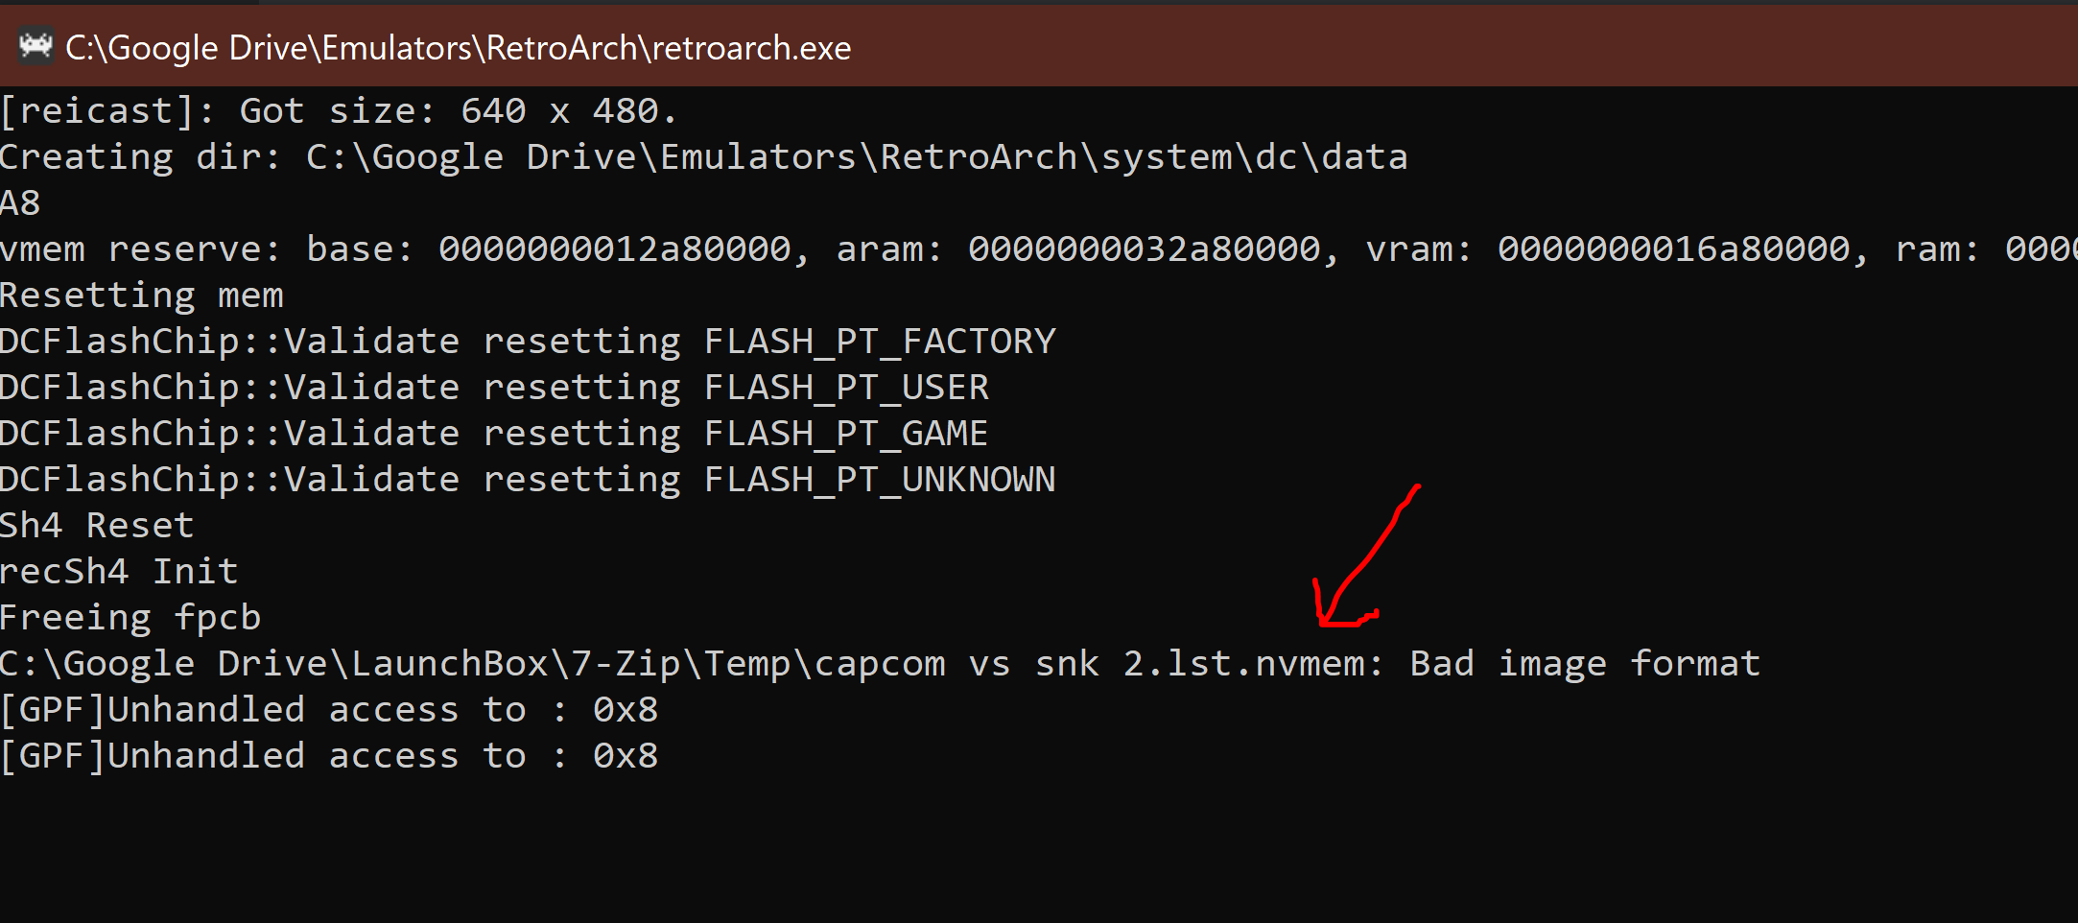2078x923 pixels.
Task: Click the "Creating dir" system\dc\data line
Action: click(x=704, y=157)
